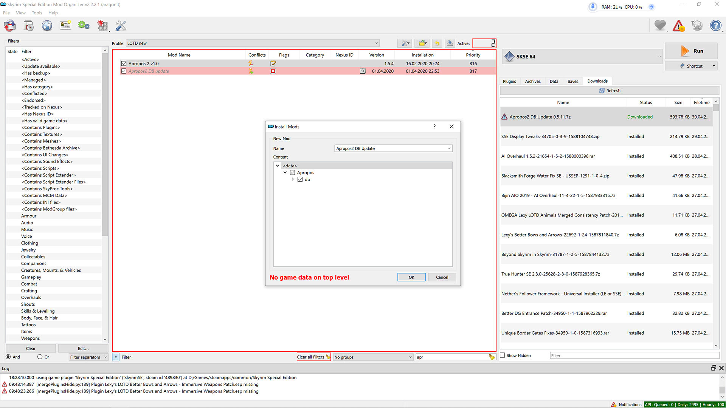Click Clear all Filters button
Image resolution: width=726 pixels, height=408 pixels.
click(313, 357)
